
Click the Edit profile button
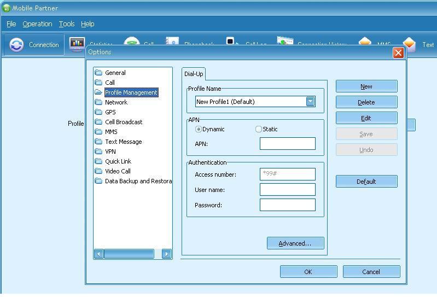[x=366, y=118]
